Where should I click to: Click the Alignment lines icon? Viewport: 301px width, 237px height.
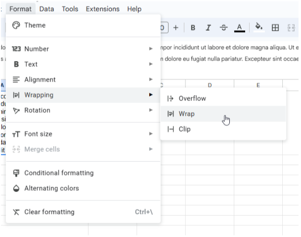tap(16, 79)
